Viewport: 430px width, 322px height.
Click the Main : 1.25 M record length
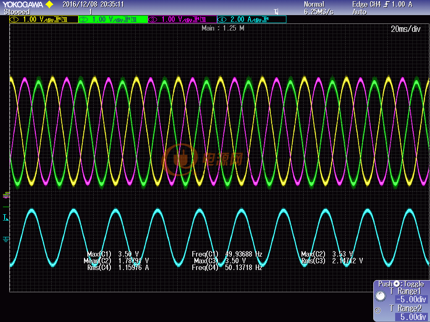[223, 28]
